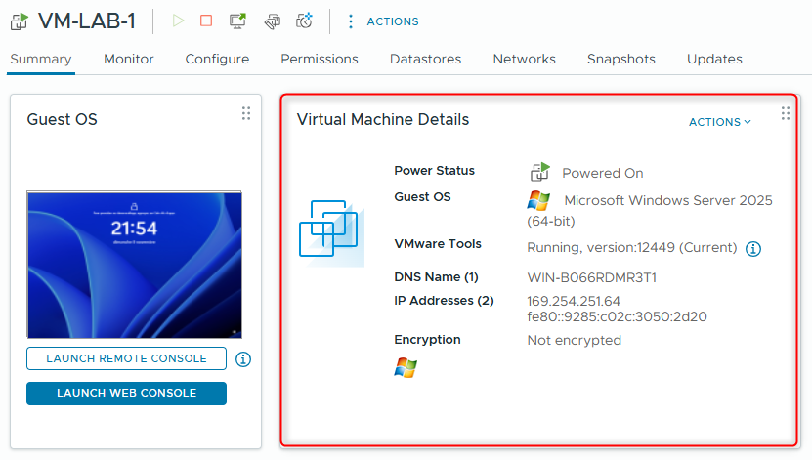Click the Guest OS card drag handle
812x460 pixels.
click(246, 113)
